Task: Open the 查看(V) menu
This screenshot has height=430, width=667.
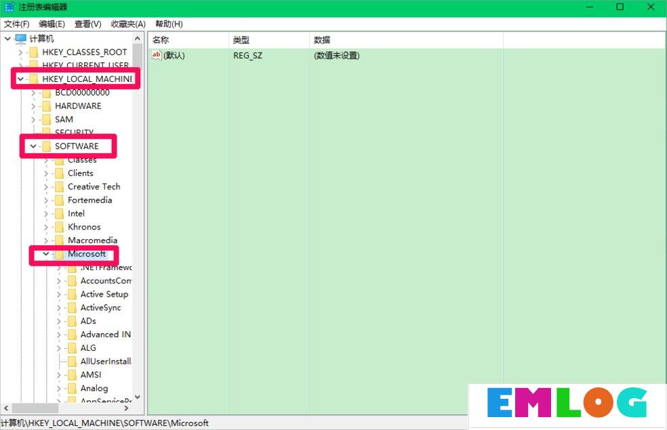Action: click(x=87, y=24)
